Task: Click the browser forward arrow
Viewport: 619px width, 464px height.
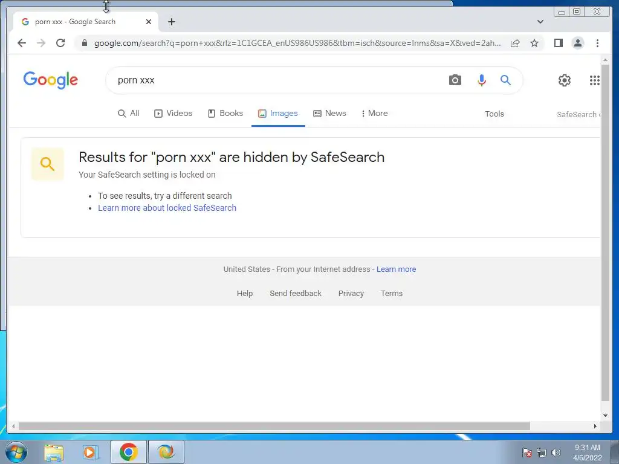Action: pos(41,43)
